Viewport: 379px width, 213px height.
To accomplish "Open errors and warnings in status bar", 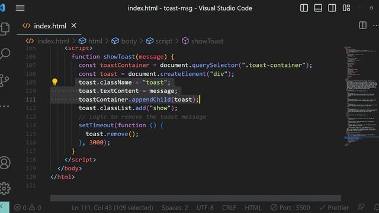I will pos(28,208).
